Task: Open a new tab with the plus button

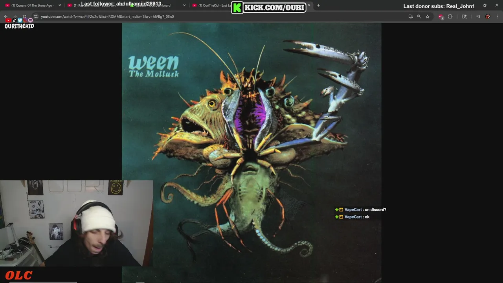Action: (318, 6)
